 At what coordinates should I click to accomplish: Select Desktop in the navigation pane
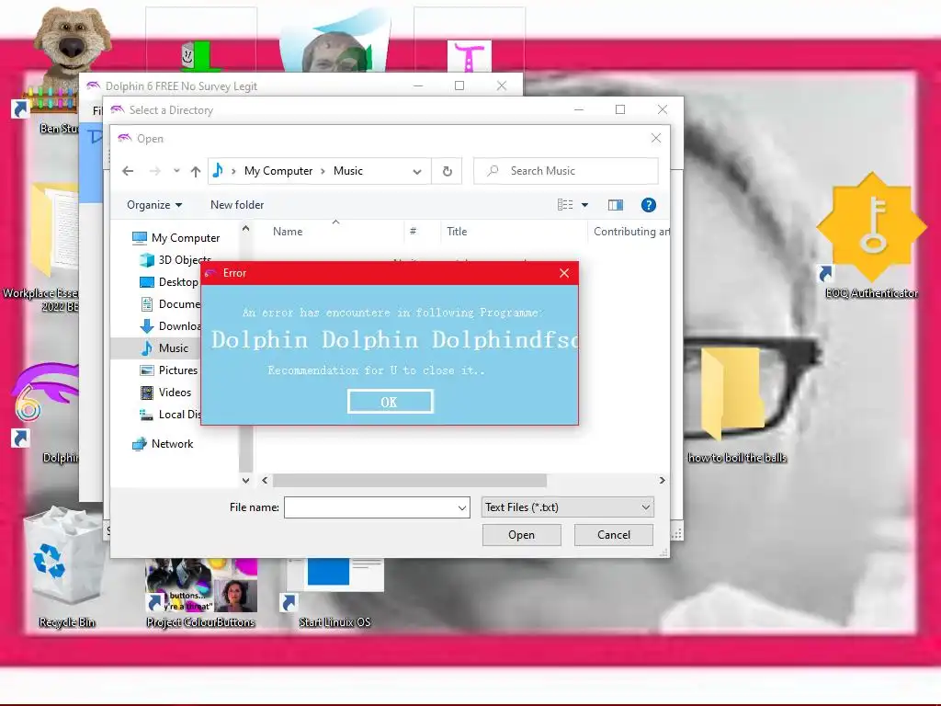tap(169, 281)
